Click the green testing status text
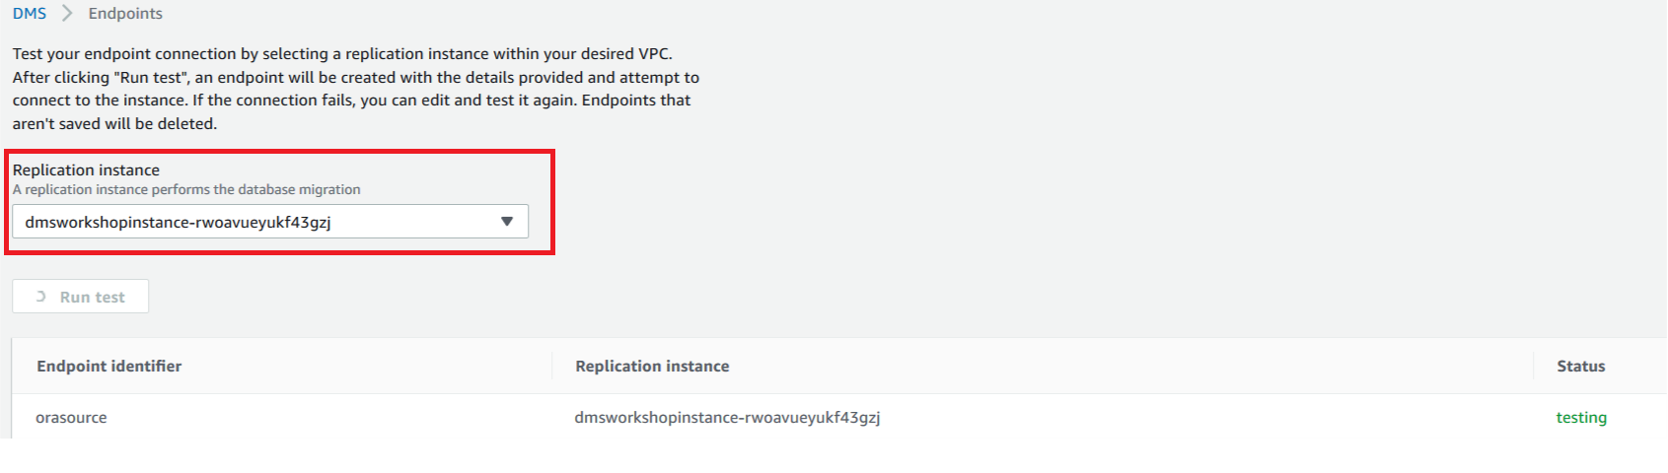This screenshot has width=1668, height=473. point(1581,418)
